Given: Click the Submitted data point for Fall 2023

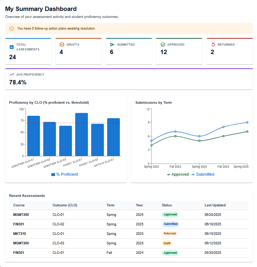Looking at the screenshot, I should click(175, 131).
